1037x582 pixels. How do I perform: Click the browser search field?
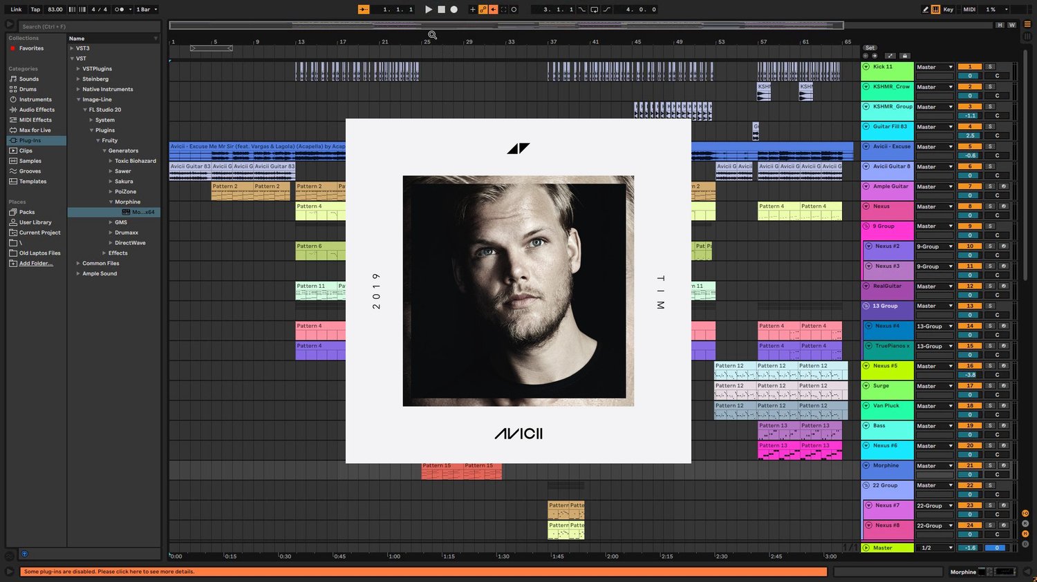(89, 26)
